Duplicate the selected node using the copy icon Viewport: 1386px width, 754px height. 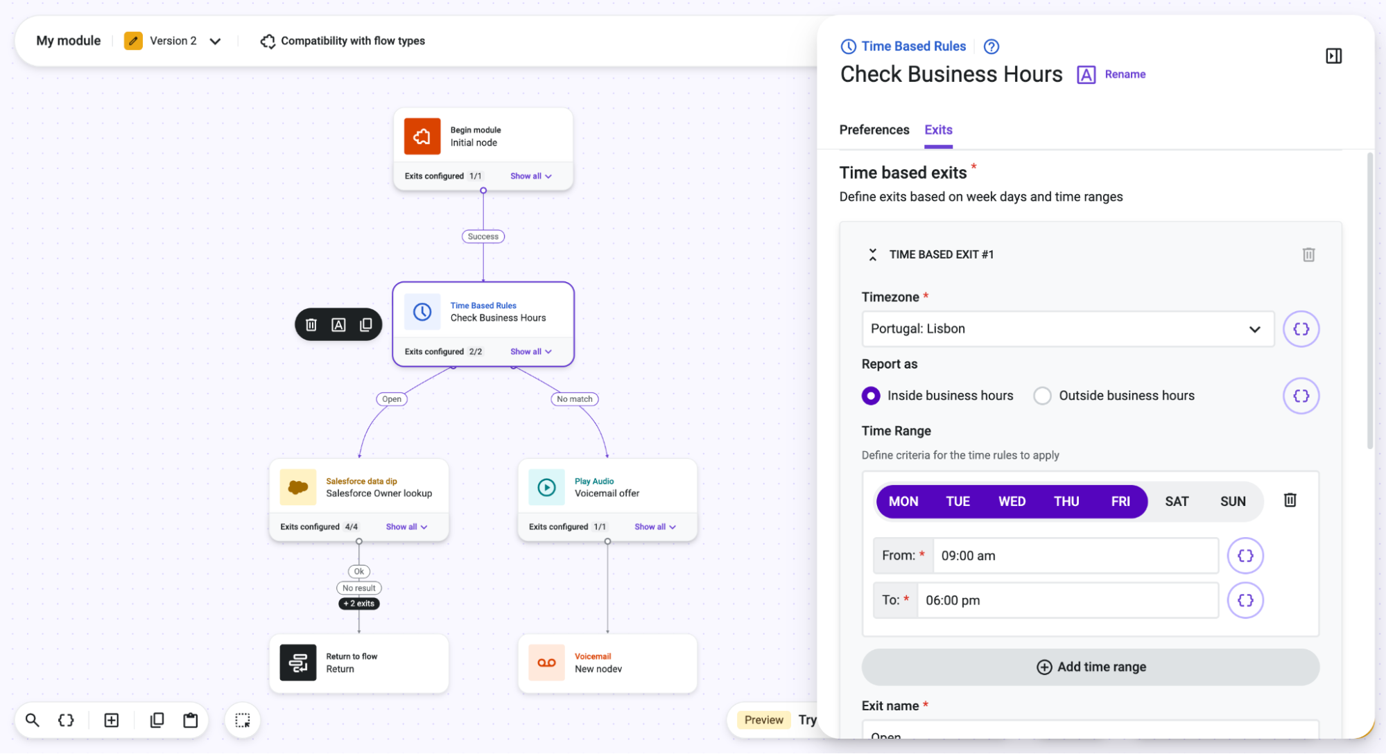click(365, 324)
